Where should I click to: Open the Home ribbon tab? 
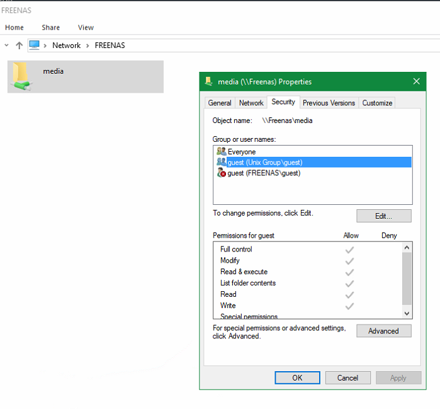pyautogui.click(x=14, y=28)
